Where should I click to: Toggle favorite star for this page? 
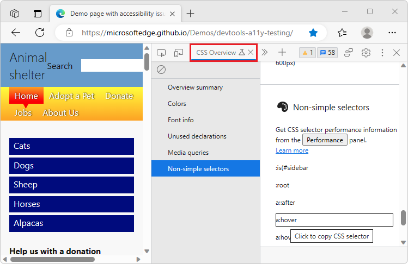(x=313, y=33)
